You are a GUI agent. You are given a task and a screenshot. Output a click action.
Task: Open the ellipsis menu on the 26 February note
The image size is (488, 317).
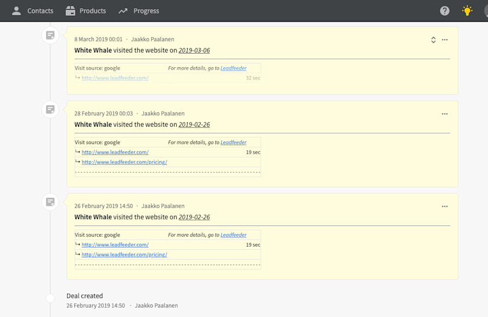(x=445, y=206)
